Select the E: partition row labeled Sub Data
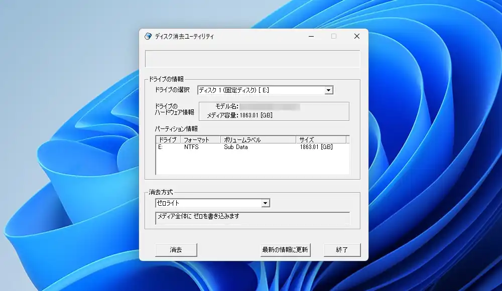 tap(226, 147)
